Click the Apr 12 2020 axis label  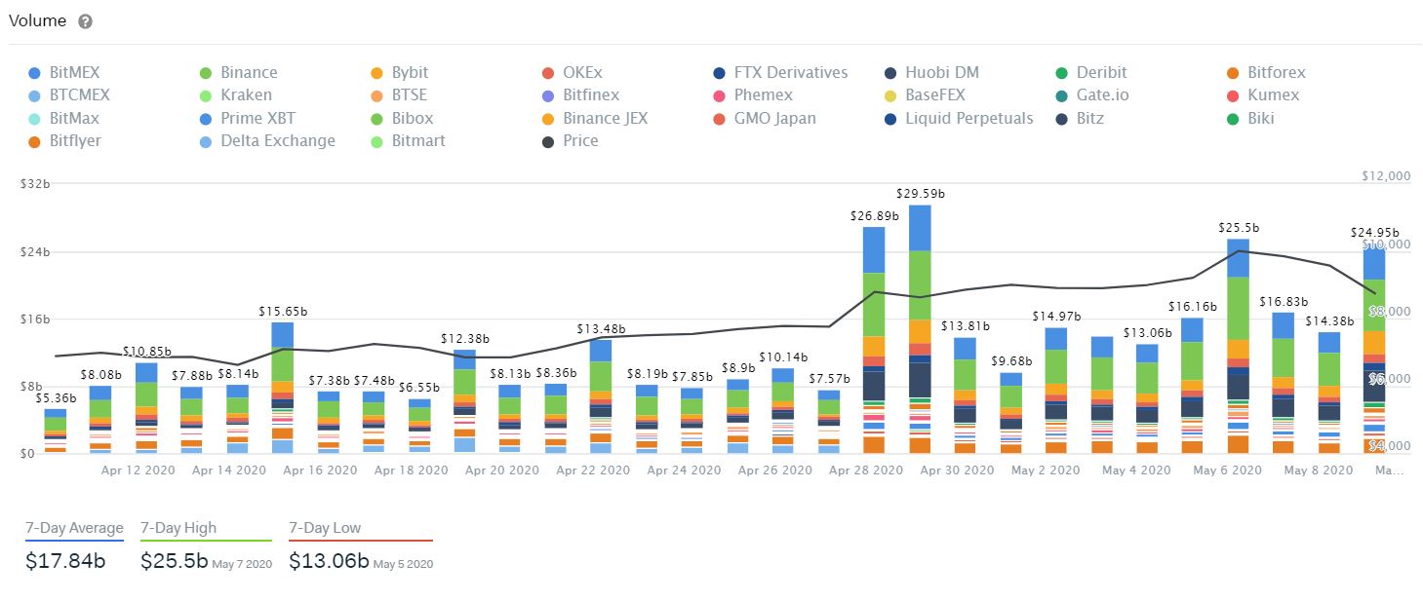(x=138, y=470)
